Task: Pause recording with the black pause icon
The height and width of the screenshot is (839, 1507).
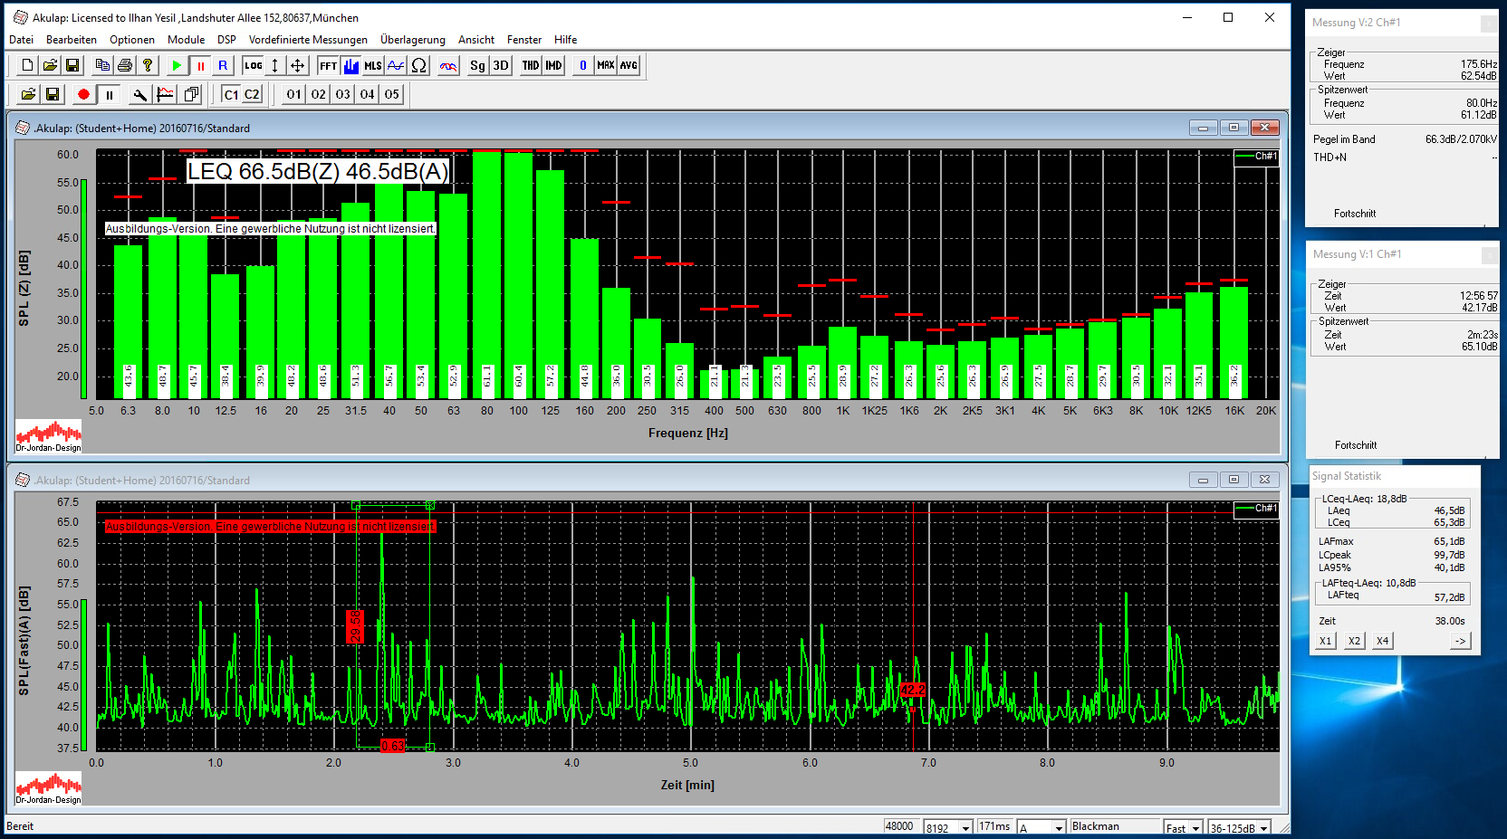Action: click(109, 94)
